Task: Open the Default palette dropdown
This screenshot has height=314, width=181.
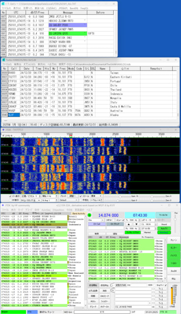Action: [68, 200]
